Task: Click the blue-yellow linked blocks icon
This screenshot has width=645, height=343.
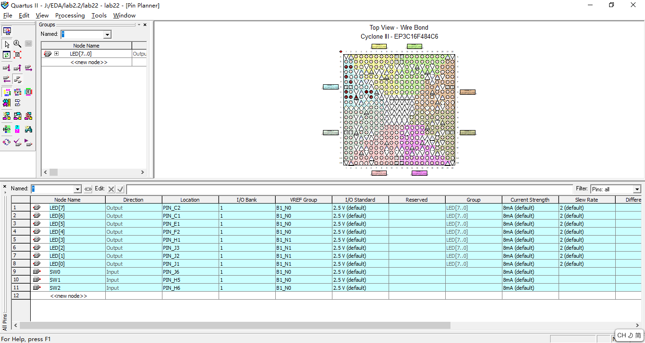Action: [x=17, y=116]
